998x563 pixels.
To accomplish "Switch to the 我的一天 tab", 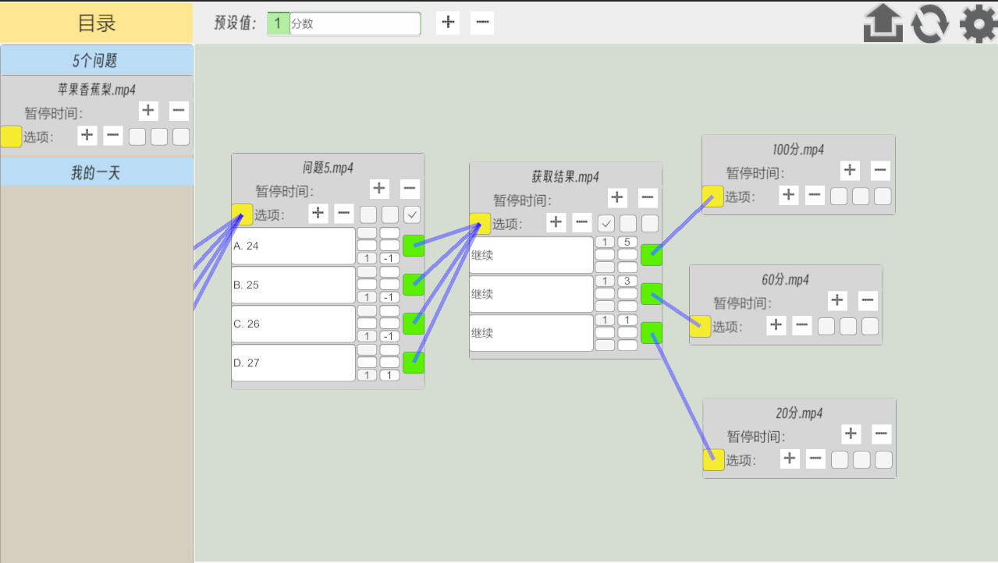I will (x=97, y=172).
